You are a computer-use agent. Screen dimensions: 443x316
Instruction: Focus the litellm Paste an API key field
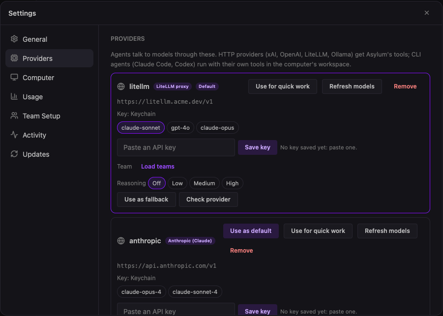pos(176,147)
